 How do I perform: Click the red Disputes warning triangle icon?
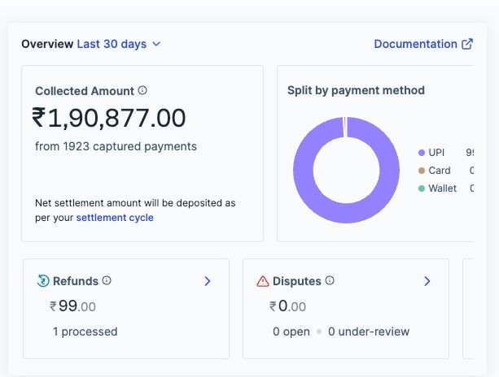[262, 281]
